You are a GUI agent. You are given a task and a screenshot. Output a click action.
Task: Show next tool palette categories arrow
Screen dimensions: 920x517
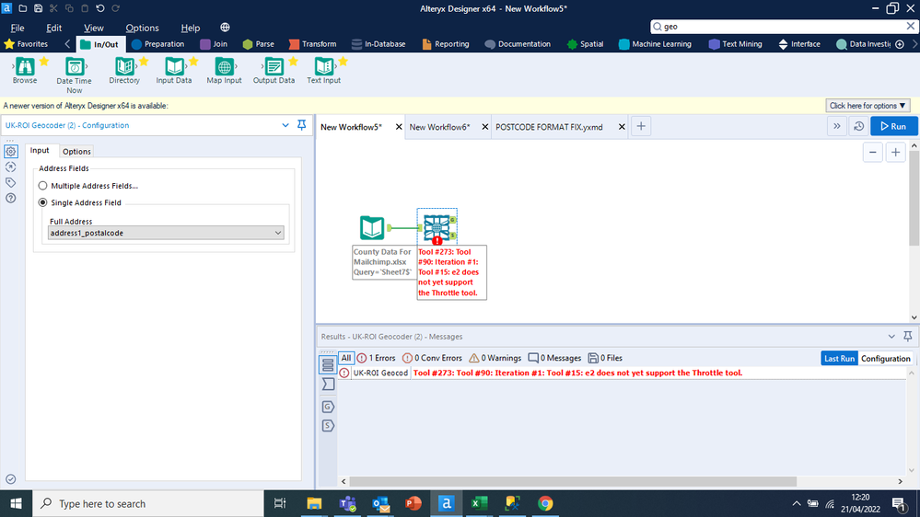[x=914, y=43]
